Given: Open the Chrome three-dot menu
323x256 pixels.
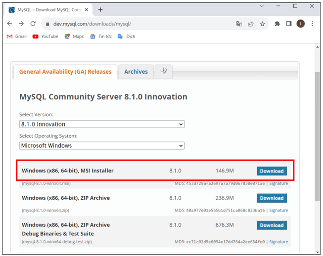Looking at the screenshot, I should pos(313,23).
